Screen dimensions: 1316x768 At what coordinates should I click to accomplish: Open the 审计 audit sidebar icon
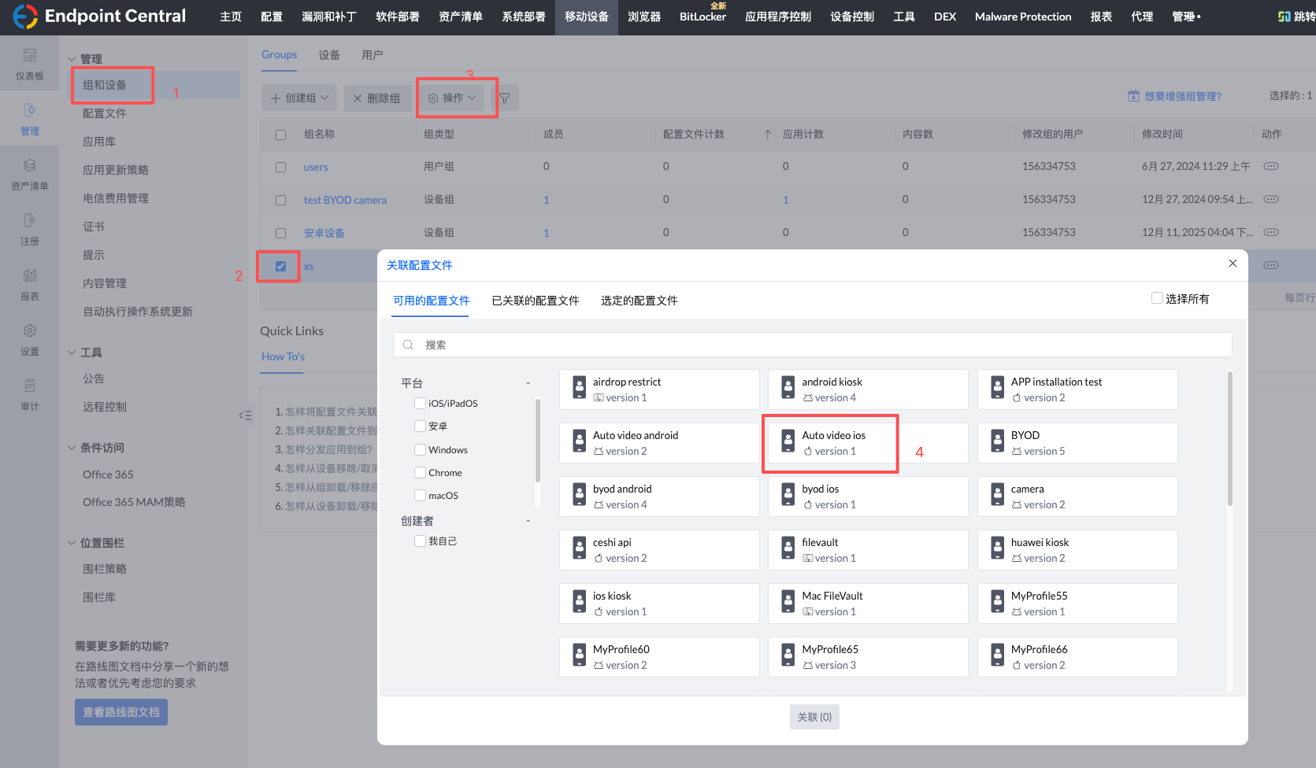coord(30,394)
